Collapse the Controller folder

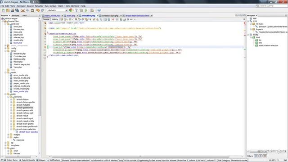(5, 24)
